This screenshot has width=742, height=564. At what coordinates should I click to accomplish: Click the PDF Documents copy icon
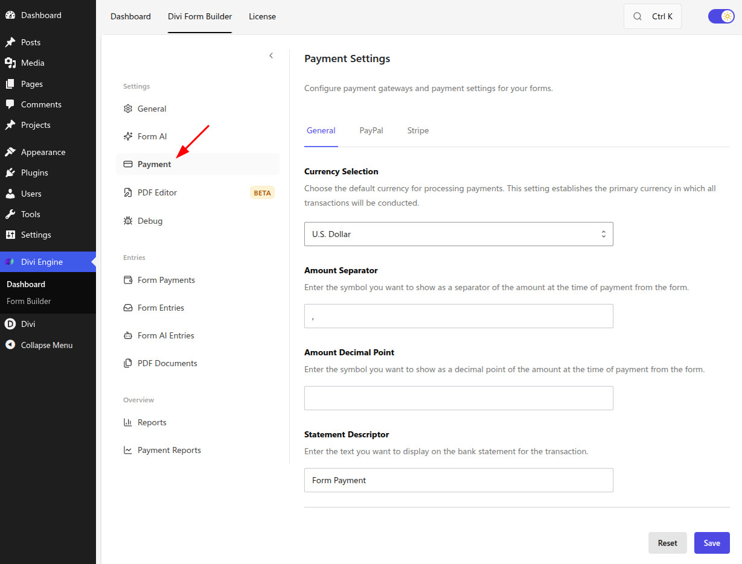click(128, 363)
